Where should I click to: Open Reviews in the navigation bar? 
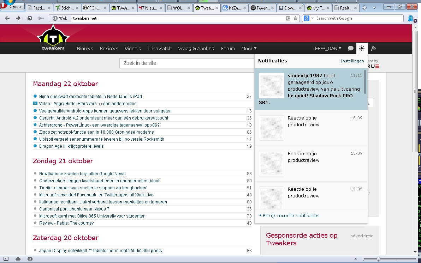[109, 49]
